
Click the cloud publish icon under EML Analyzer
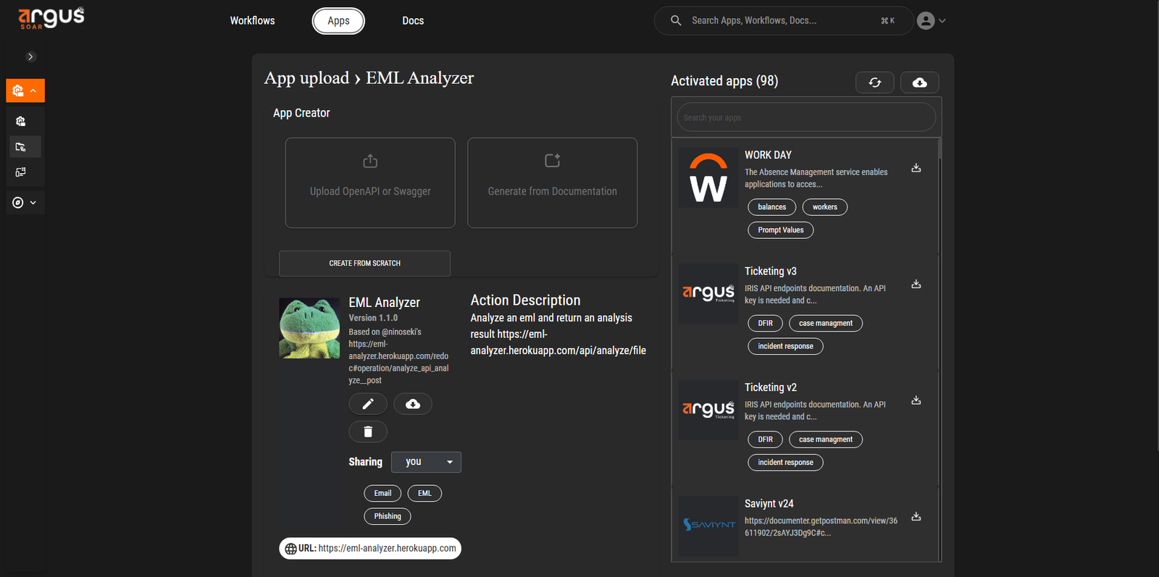click(x=413, y=404)
